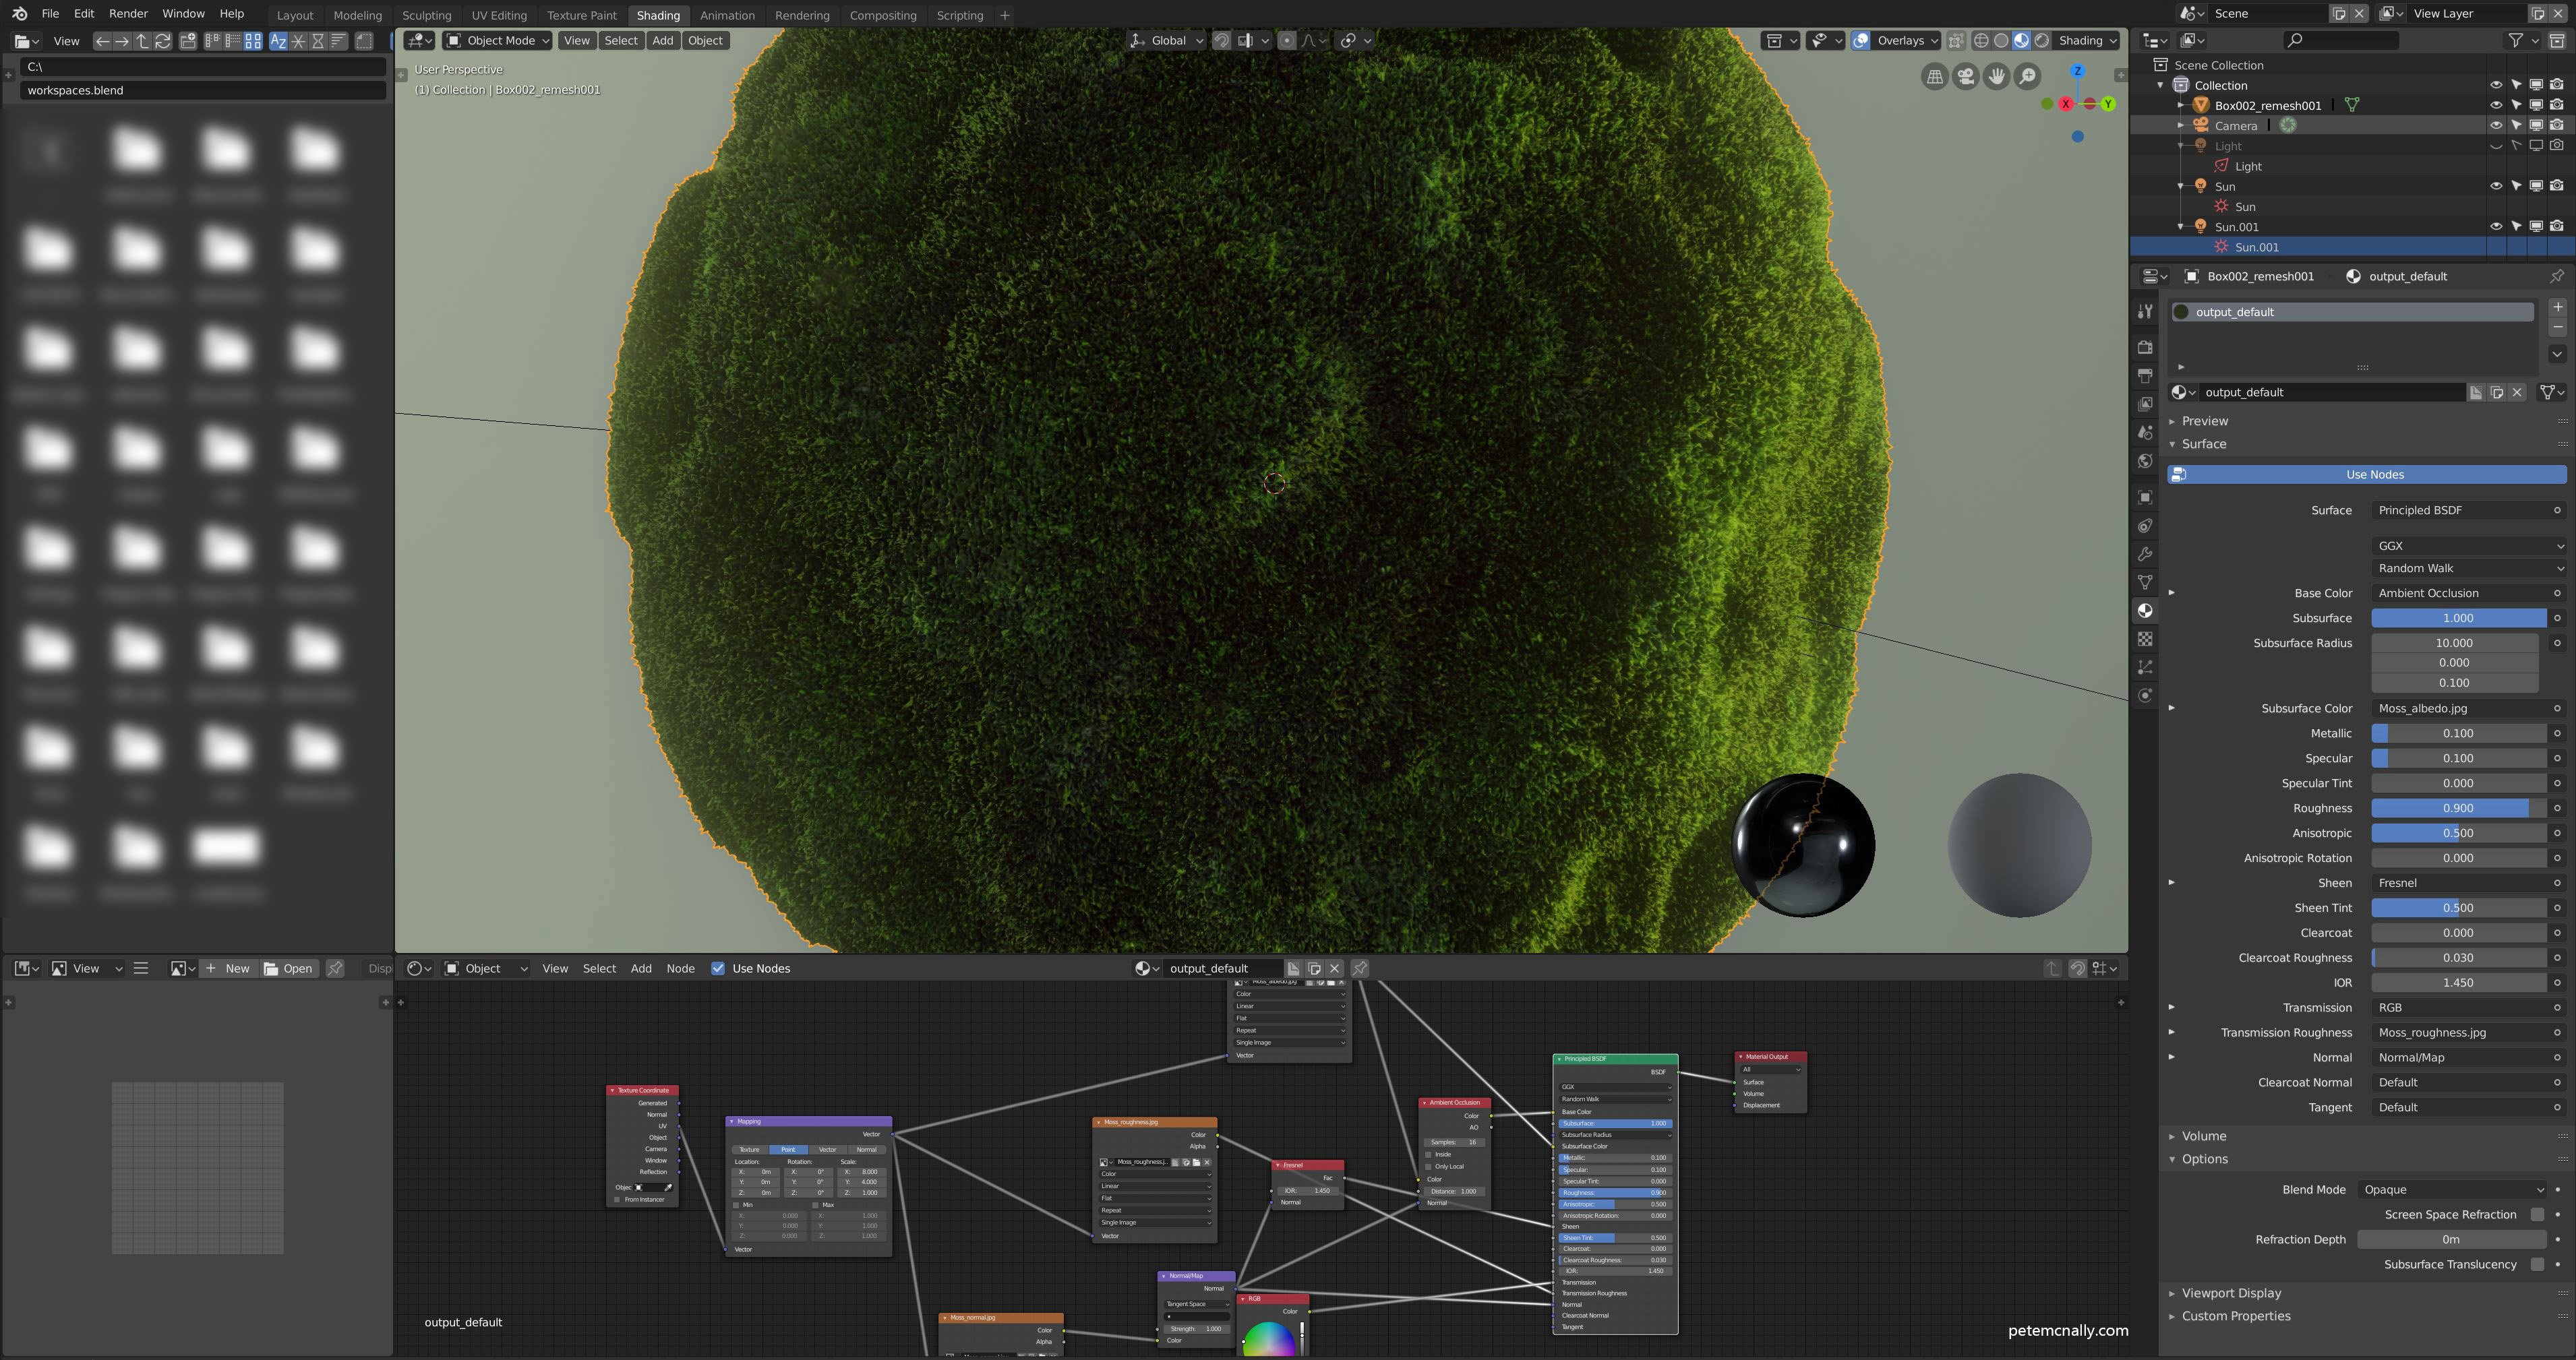Enable Screen Space Refraction checkbox
2576x1360 pixels.
point(2537,1215)
